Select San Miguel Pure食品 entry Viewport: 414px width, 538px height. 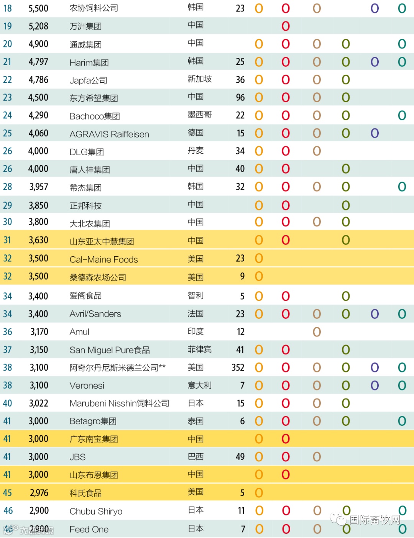(110, 350)
